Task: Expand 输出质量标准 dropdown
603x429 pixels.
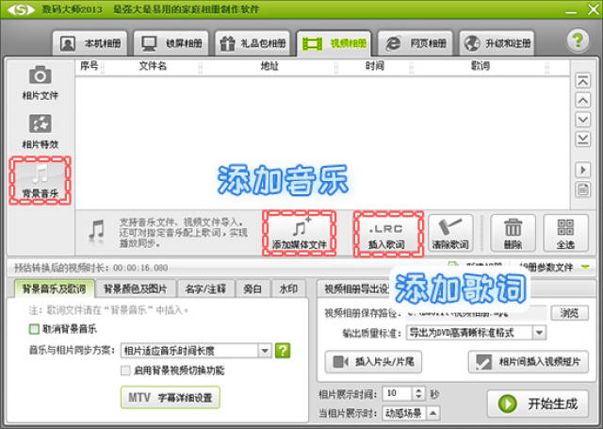Action: coord(539,333)
